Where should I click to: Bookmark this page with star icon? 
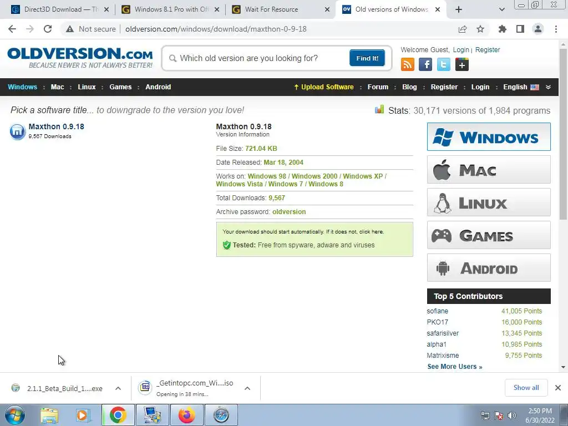pos(480,29)
